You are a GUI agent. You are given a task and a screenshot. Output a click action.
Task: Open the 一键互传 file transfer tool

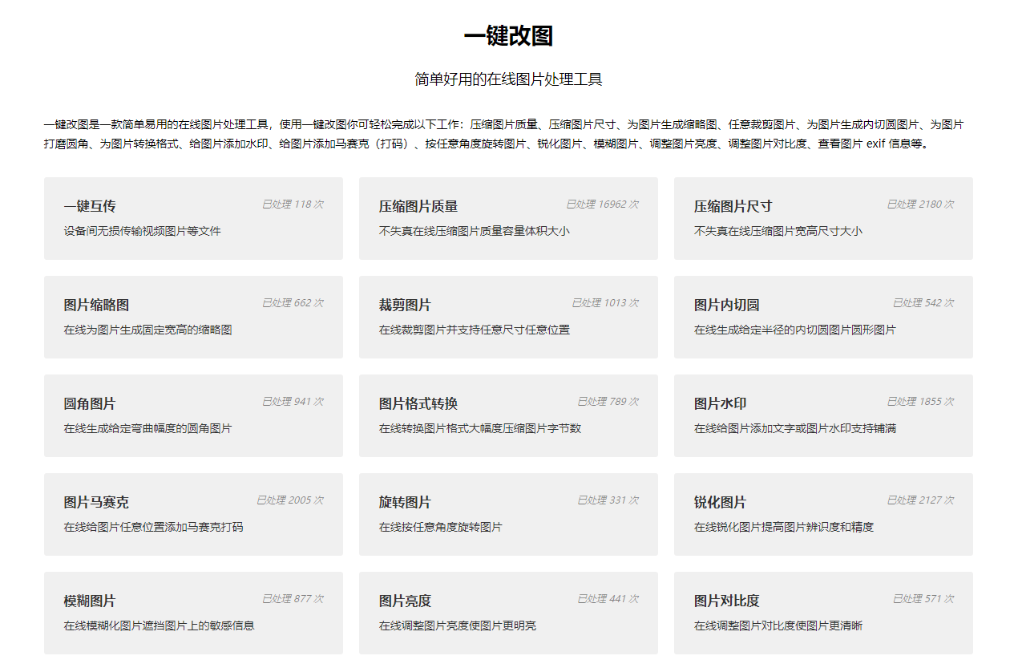click(x=192, y=218)
